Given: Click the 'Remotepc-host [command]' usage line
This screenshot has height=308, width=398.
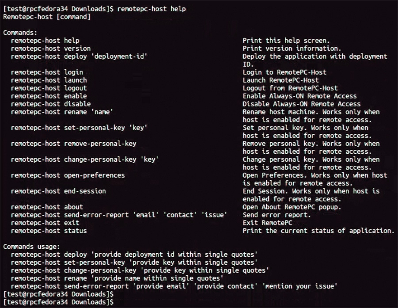Looking at the screenshot, I should (x=46, y=17).
